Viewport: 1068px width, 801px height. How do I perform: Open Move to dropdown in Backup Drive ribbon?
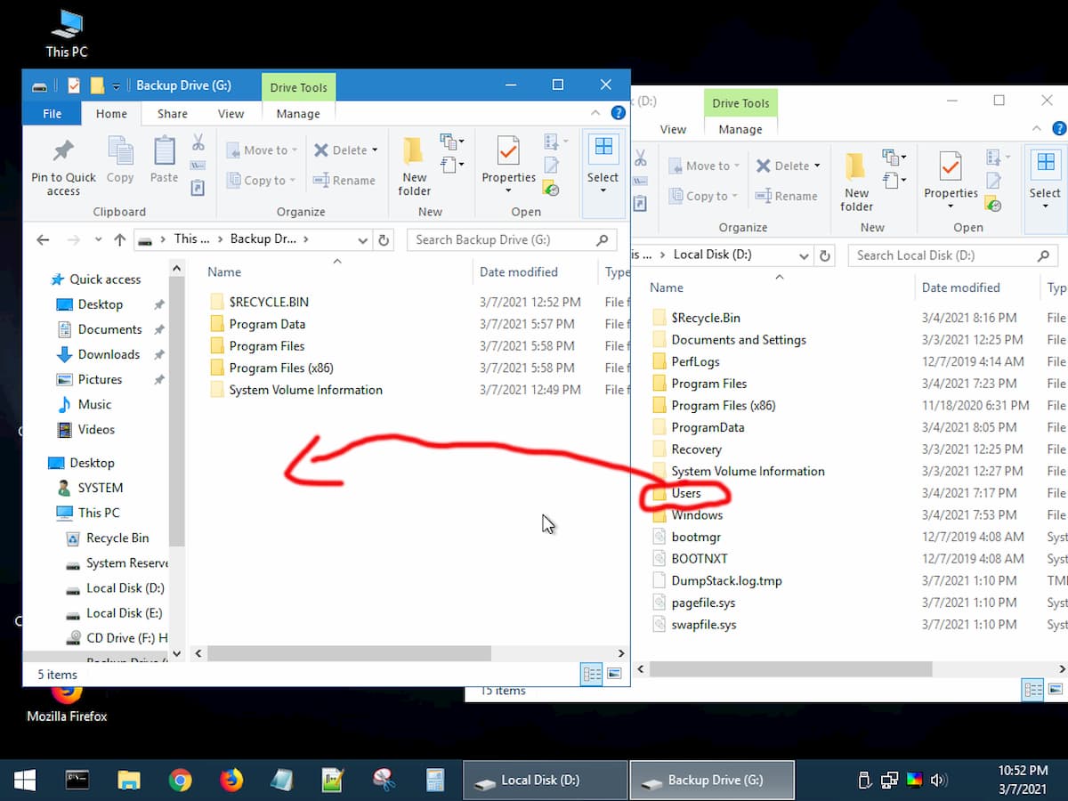pos(262,150)
